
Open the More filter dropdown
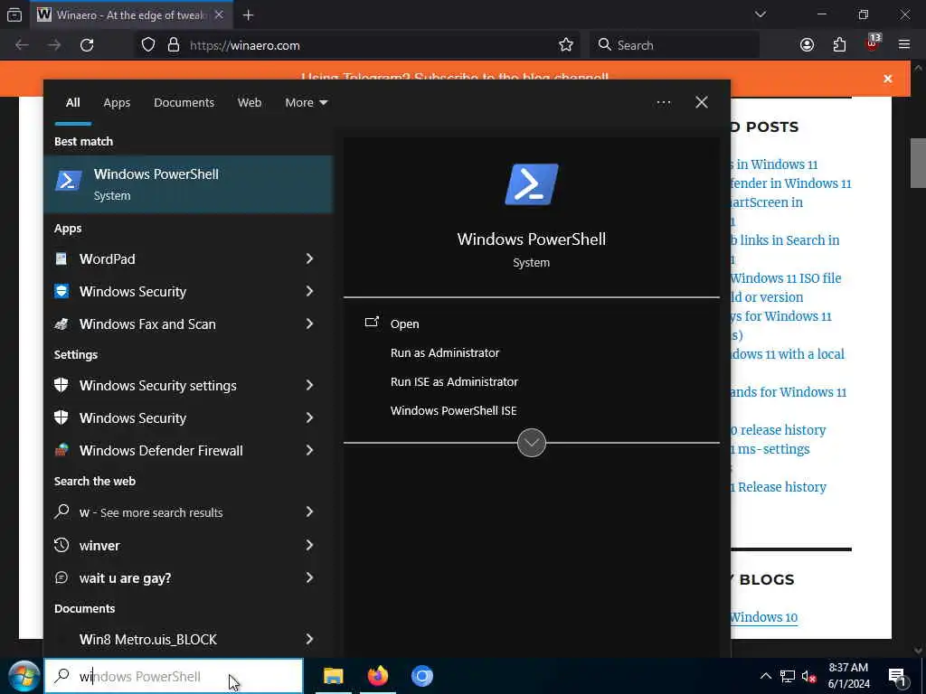(x=306, y=103)
